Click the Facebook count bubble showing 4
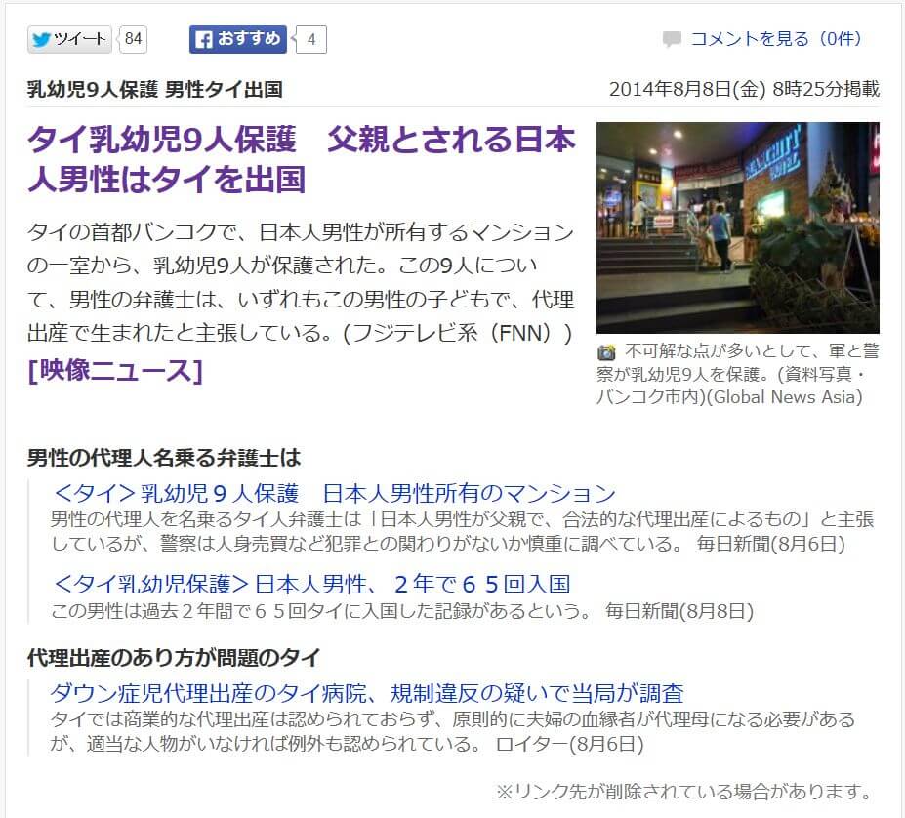 pyautogui.click(x=311, y=40)
